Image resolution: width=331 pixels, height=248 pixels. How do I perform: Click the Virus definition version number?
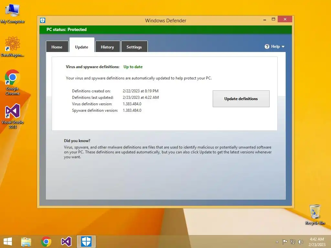[x=132, y=104]
